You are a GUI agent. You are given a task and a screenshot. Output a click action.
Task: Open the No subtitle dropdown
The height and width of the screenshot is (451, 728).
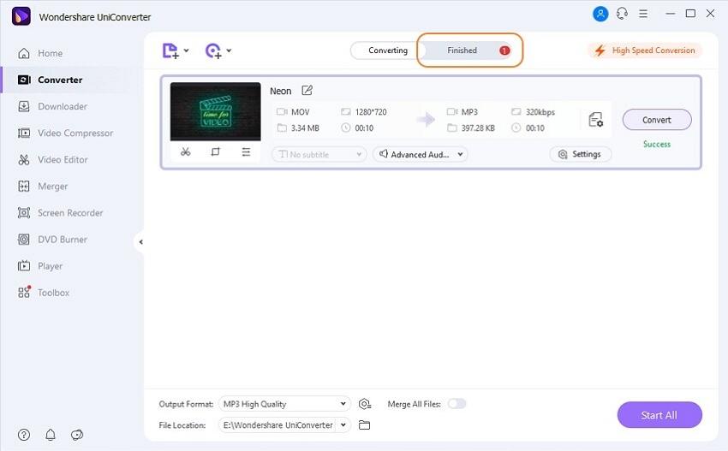[319, 155]
